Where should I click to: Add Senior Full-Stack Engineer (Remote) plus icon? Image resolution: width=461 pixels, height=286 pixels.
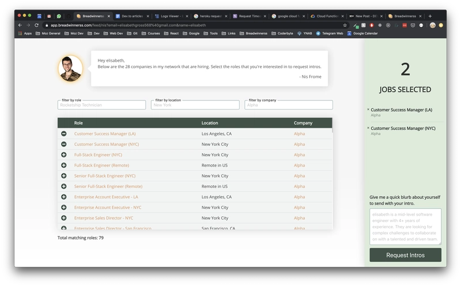(x=64, y=186)
